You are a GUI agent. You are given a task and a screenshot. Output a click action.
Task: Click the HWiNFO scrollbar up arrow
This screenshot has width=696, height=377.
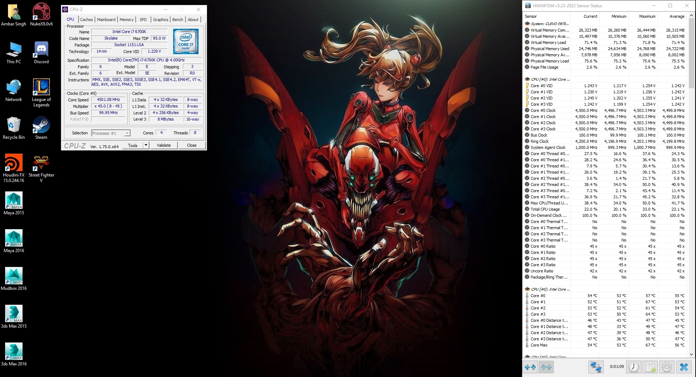(x=691, y=16)
